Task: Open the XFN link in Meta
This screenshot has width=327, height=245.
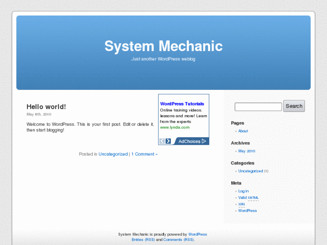Action: (x=242, y=204)
